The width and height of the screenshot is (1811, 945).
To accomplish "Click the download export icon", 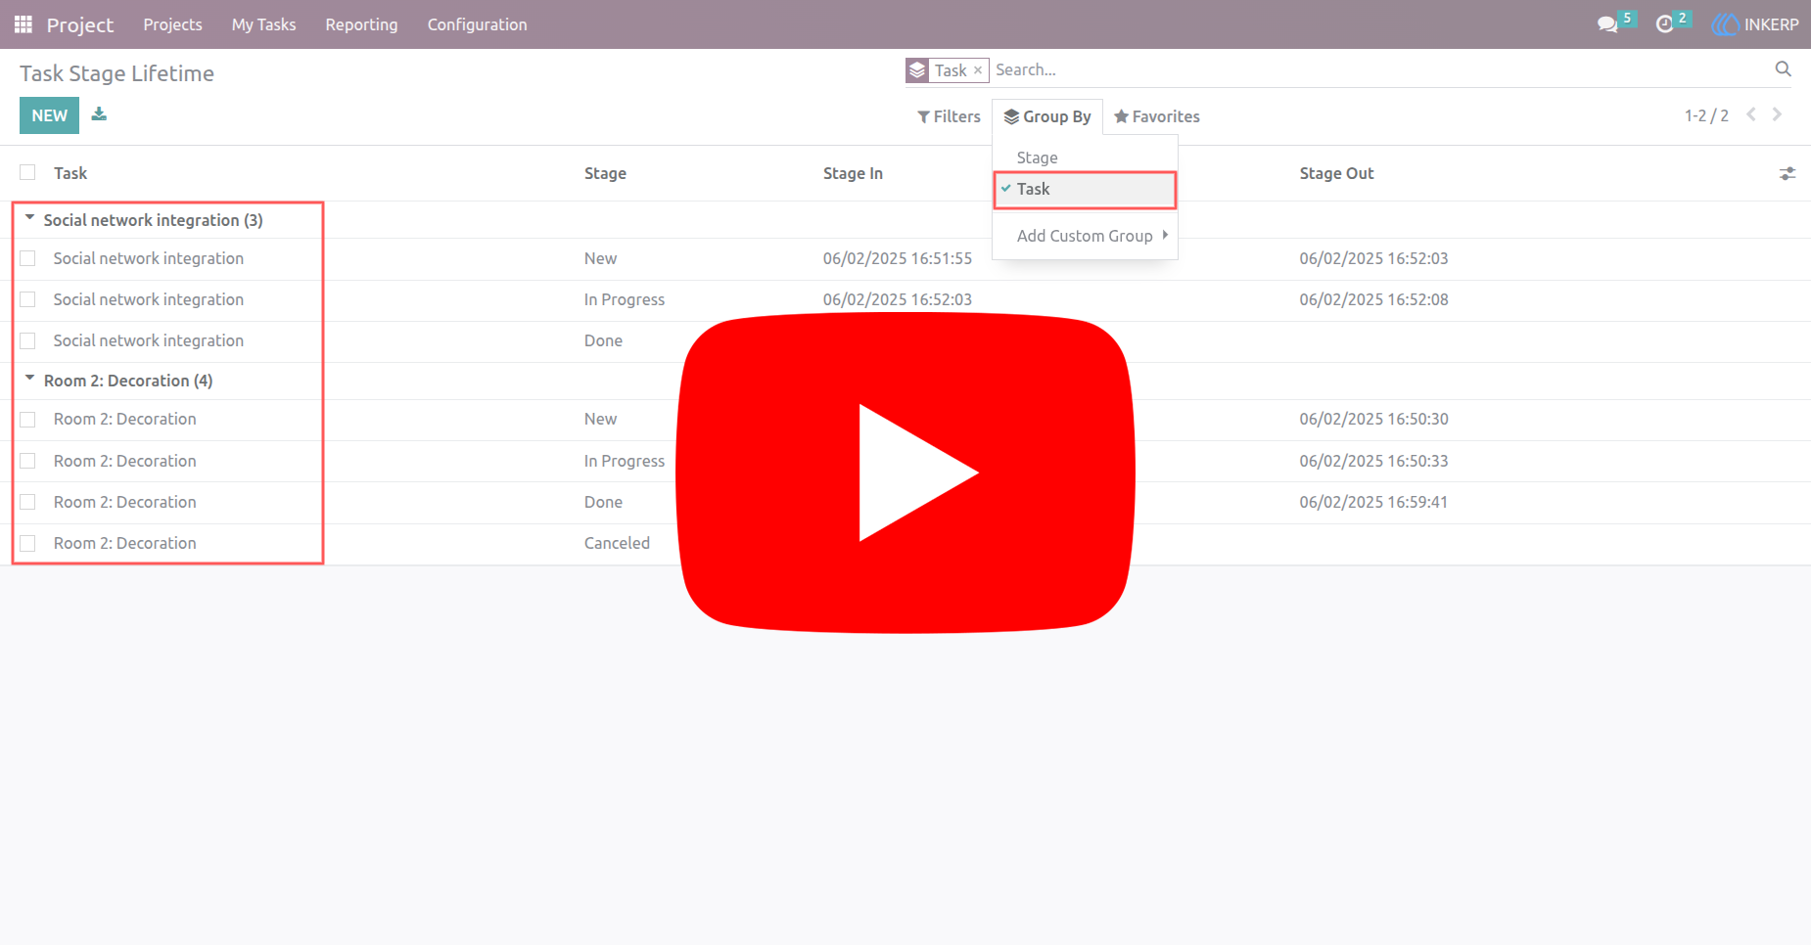I will tap(99, 114).
